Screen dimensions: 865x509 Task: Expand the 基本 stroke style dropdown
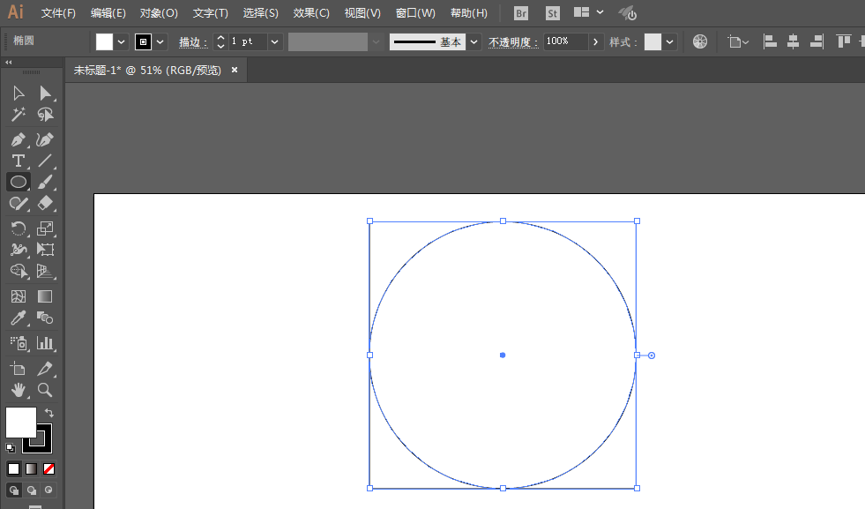(x=473, y=41)
